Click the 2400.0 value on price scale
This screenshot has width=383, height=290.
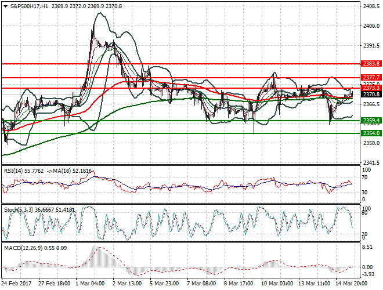click(370, 26)
